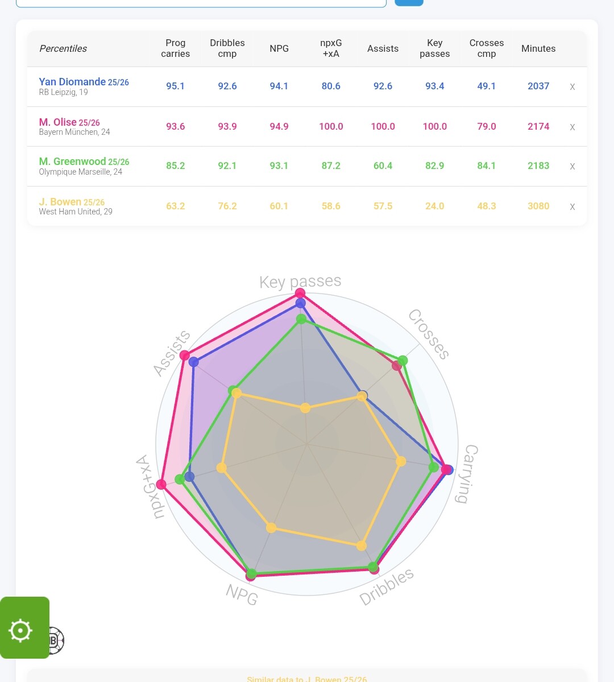Viewport: 614px width, 682px height.
Task: Click the yellow Bowen Carrying radar point
Action: tap(401, 461)
